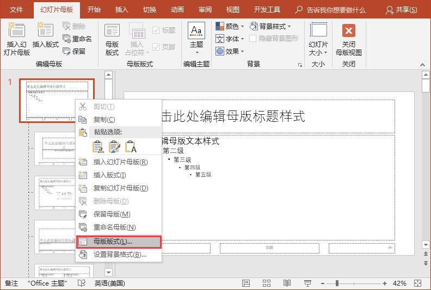
Task: Click zoom in plus button
Action: coord(385,283)
